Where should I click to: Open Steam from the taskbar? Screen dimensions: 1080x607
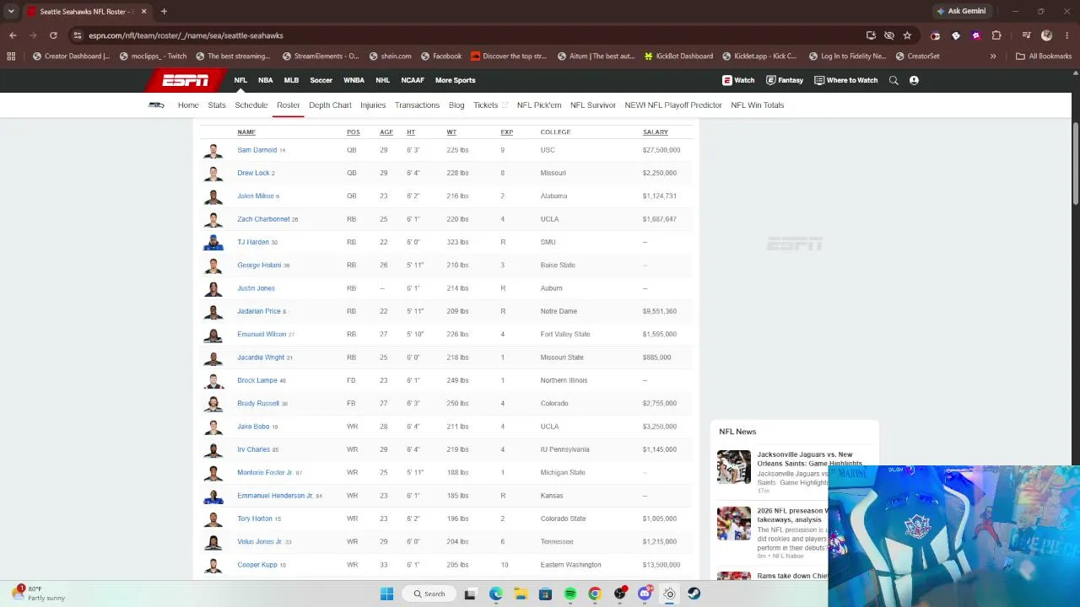pos(694,594)
